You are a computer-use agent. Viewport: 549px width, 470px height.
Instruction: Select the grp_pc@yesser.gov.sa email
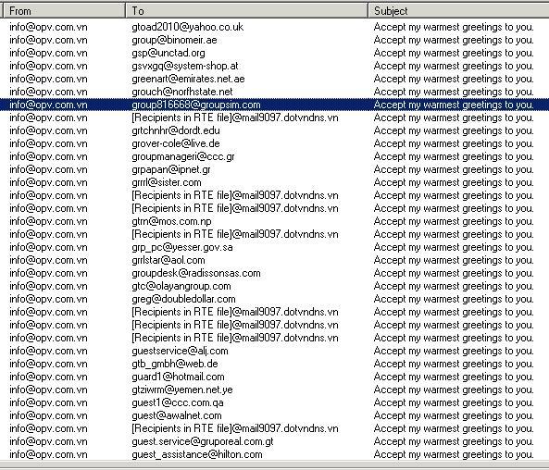[x=274, y=247]
